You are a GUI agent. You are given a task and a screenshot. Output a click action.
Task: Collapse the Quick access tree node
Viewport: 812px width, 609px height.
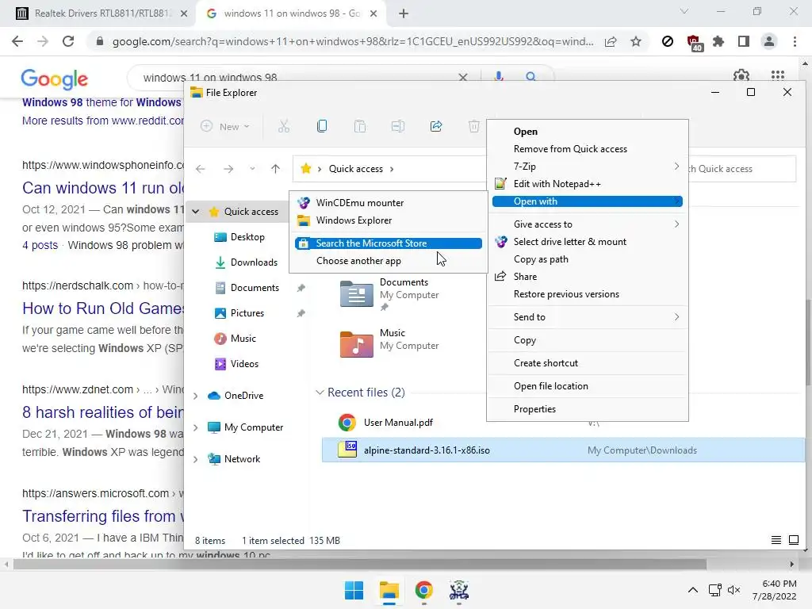click(195, 211)
